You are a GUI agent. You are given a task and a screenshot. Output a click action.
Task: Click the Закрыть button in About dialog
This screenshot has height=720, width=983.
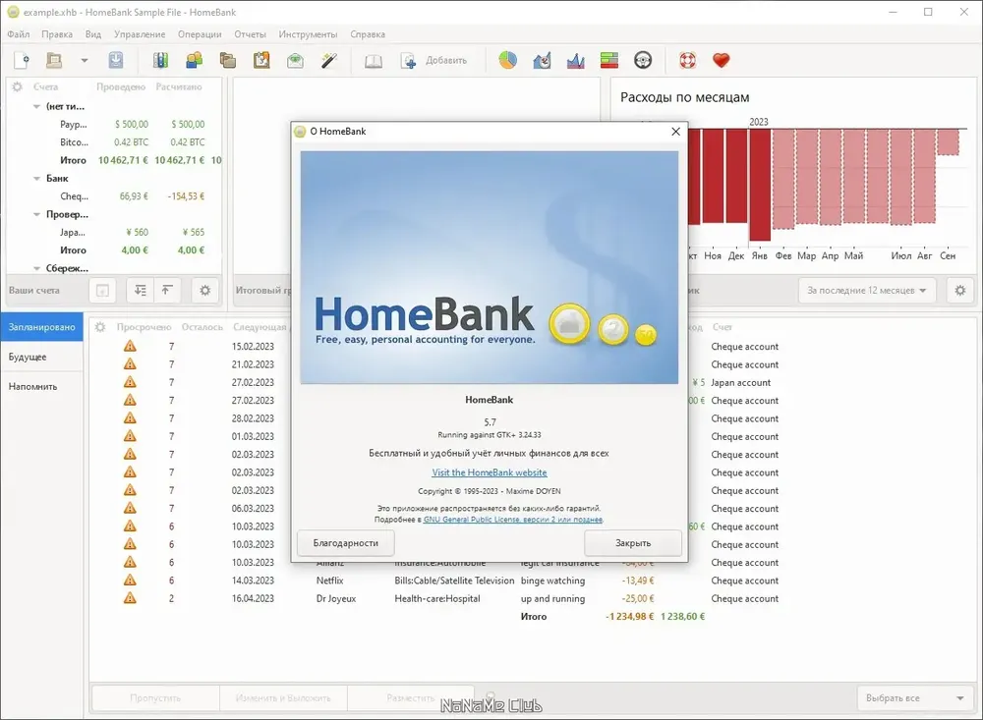point(632,542)
